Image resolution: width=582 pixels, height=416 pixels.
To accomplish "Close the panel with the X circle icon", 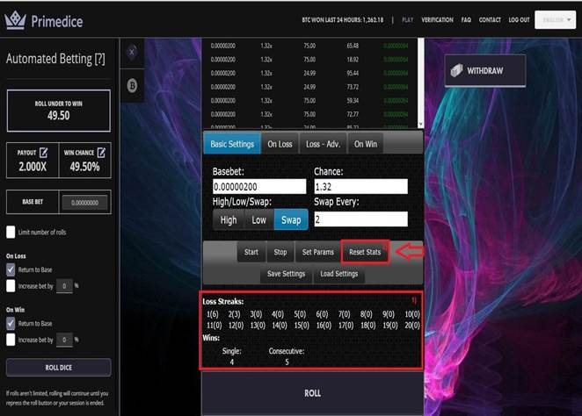I will [132, 52].
